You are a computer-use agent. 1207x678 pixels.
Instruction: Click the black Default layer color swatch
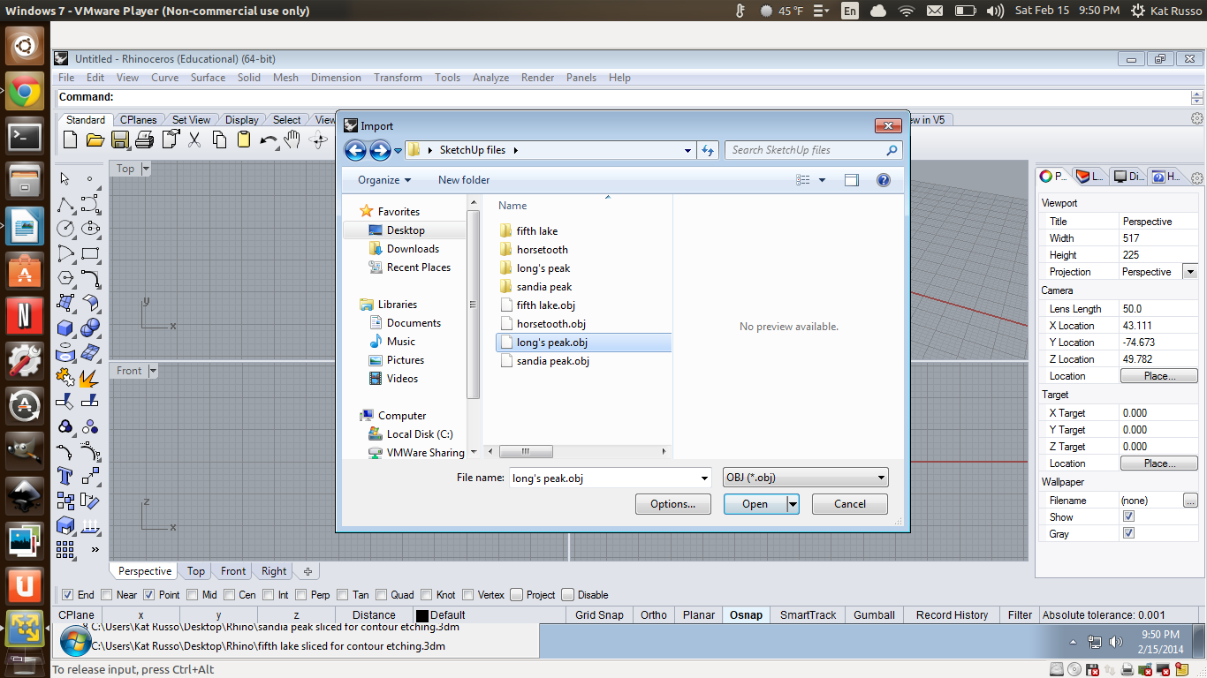coord(422,616)
